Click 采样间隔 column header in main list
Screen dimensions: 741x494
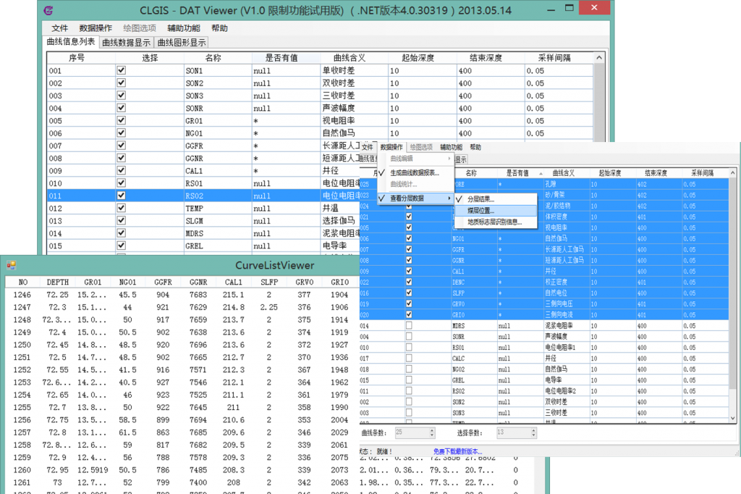pos(559,58)
